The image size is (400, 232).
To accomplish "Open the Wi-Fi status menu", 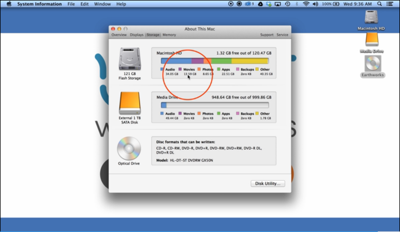I will [306, 4].
